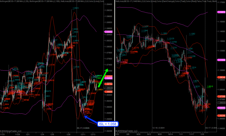
Task: Click the red 1.0929 label, daily chart
Action: [182, 76]
